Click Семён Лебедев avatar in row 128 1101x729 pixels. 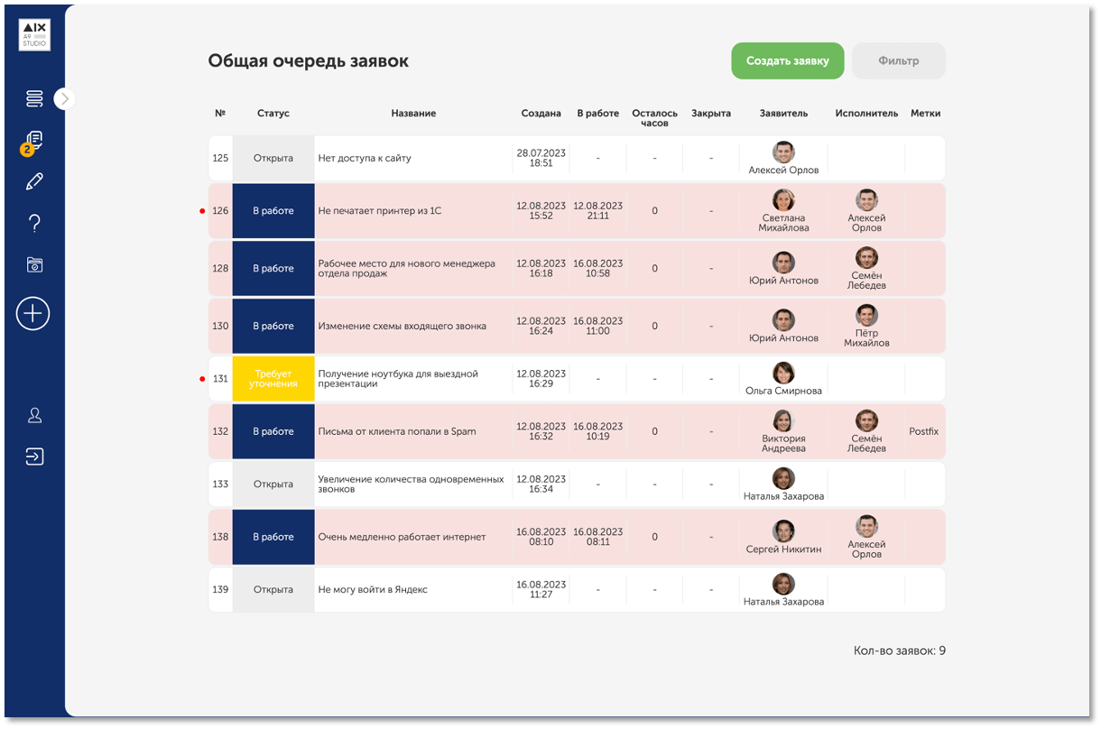tap(866, 258)
